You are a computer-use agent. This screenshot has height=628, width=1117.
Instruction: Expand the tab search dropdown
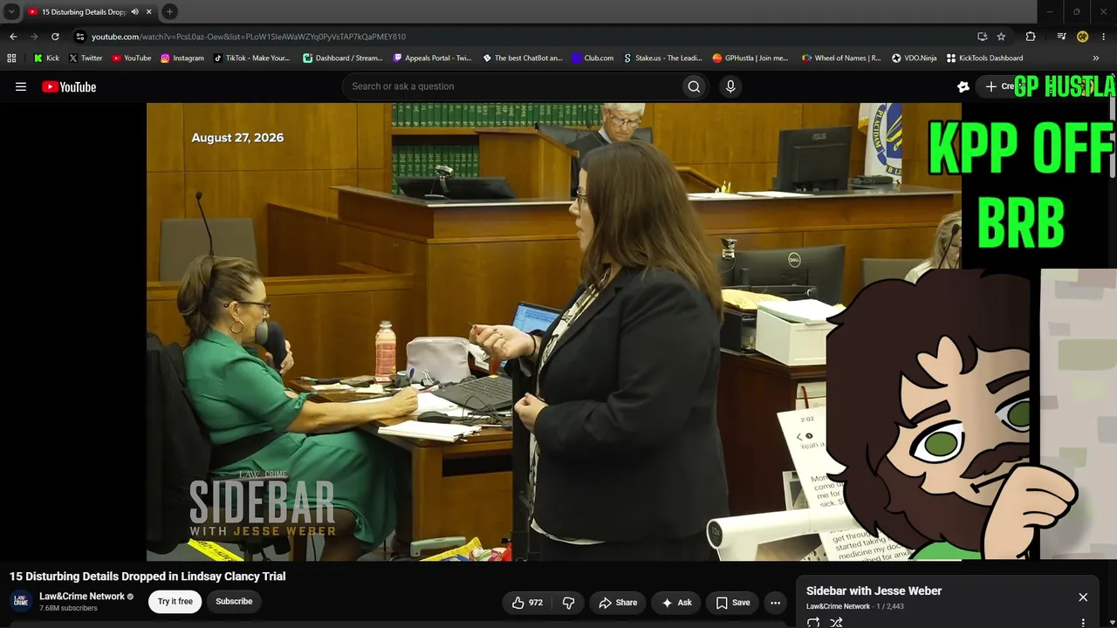pyautogui.click(x=11, y=12)
